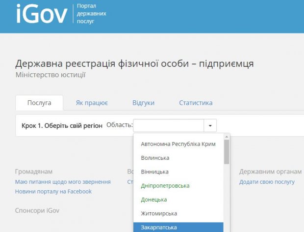Select the Дніпропетровська option
Image resolution: width=304 pixels, height=232 pixels.
(165, 185)
